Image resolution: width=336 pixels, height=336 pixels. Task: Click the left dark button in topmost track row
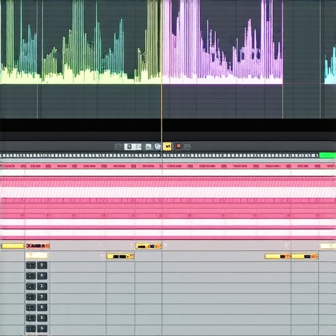[31, 266]
